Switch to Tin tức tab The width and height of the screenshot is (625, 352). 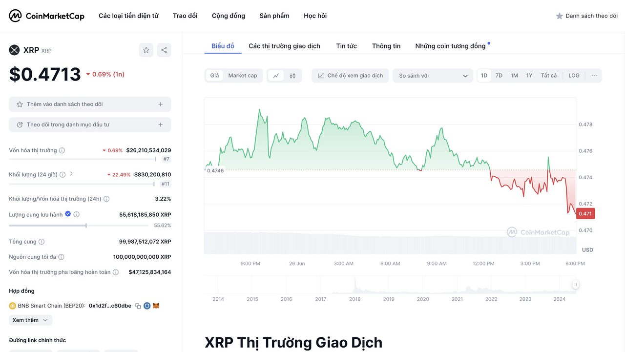(347, 46)
